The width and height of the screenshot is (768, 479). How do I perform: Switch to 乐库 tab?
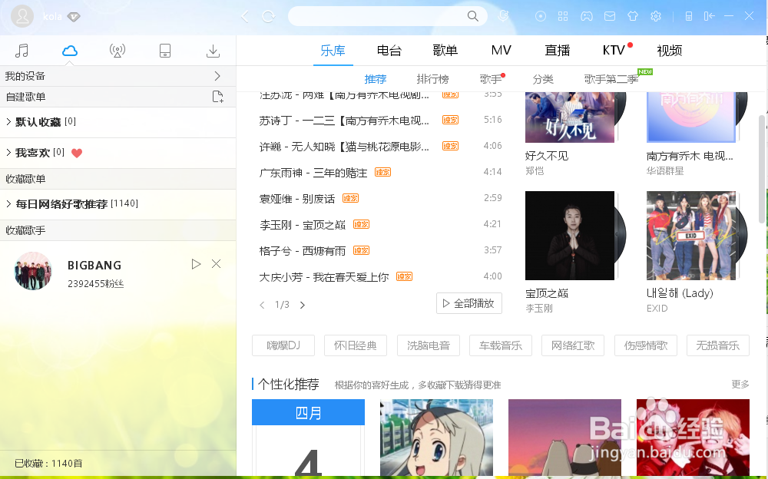pos(333,51)
